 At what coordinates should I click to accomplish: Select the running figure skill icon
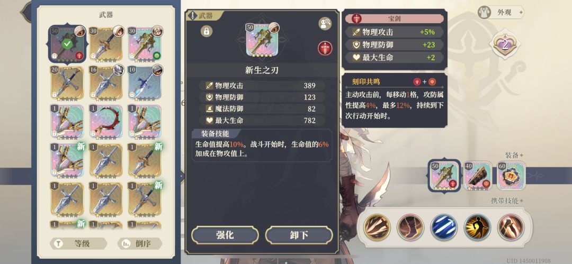tap(477, 227)
